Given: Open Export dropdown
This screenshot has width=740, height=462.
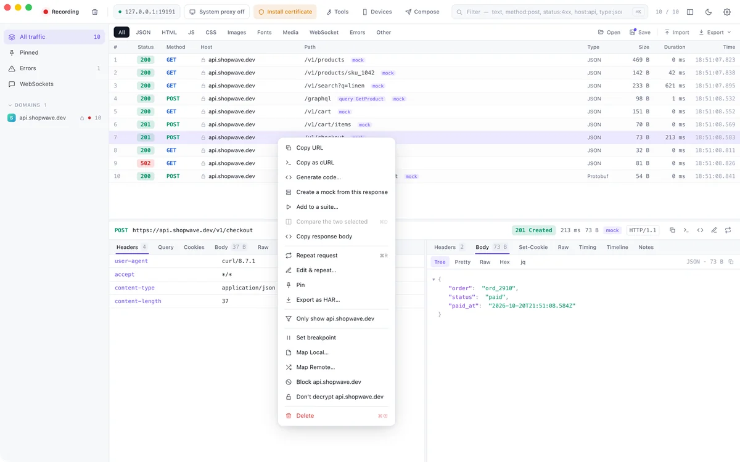Looking at the screenshot, I should (715, 32).
